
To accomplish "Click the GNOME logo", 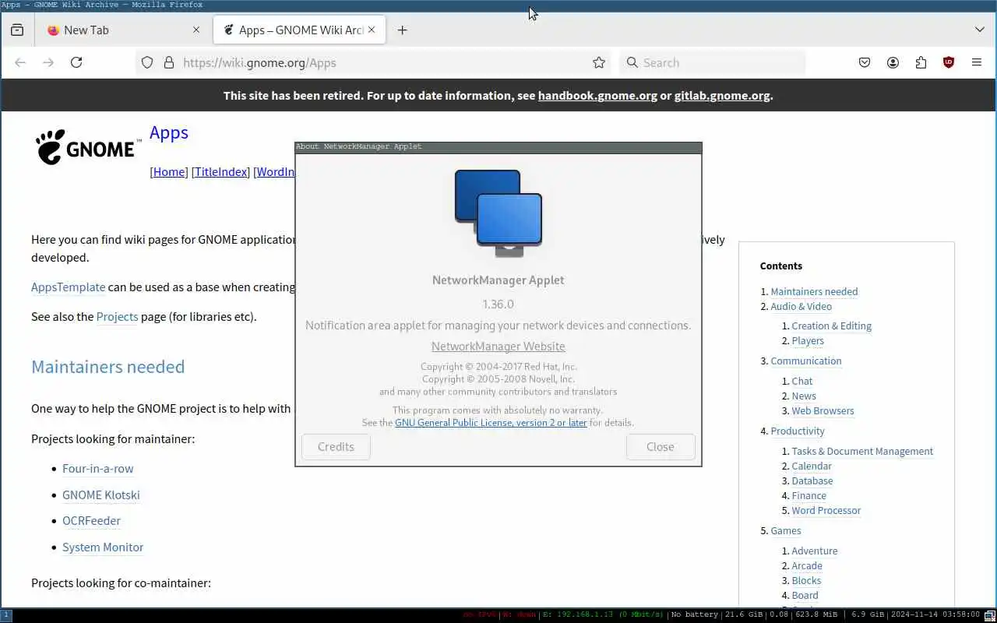I will click(88, 147).
